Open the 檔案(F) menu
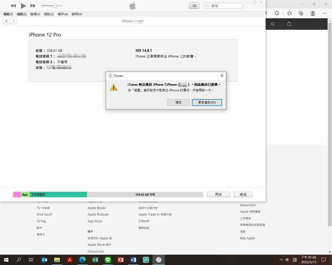332x265 pixels. (8, 14)
